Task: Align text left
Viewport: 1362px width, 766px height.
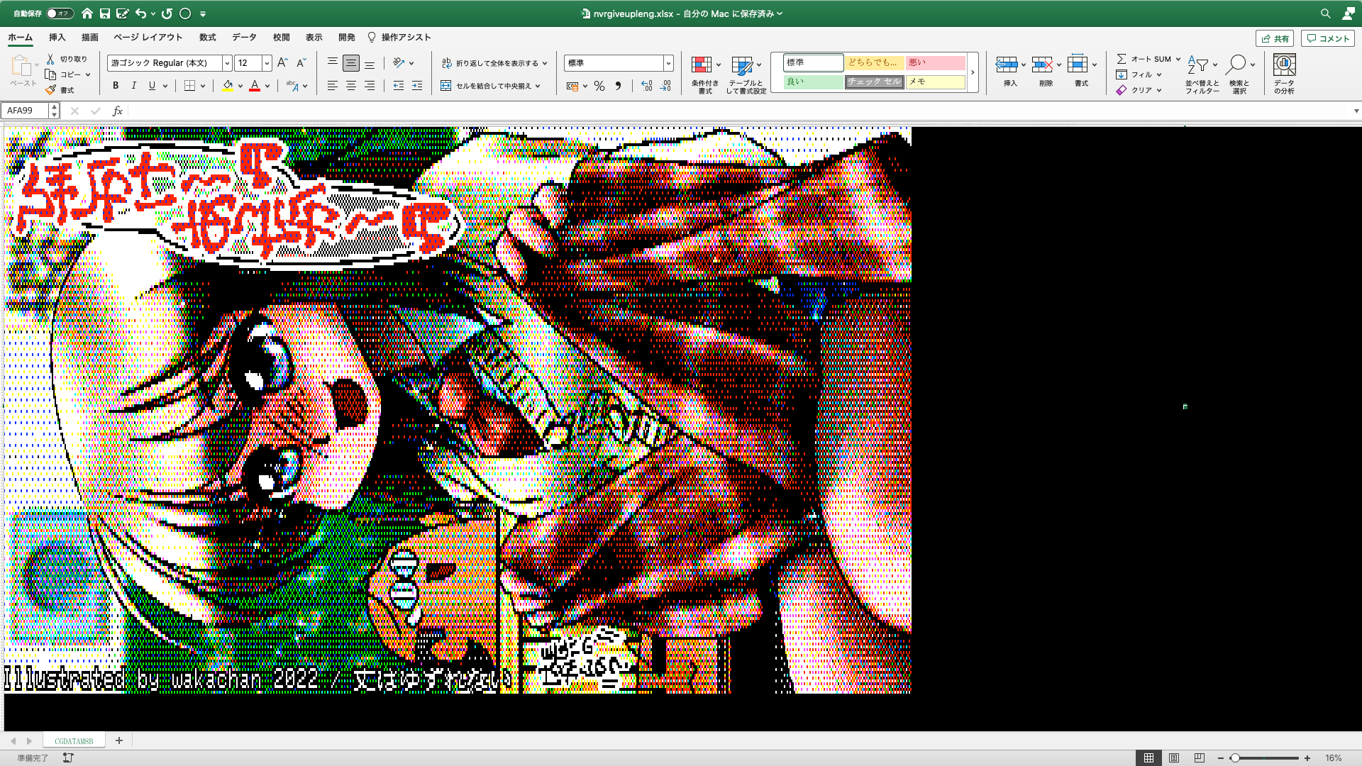Action: click(332, 86)
